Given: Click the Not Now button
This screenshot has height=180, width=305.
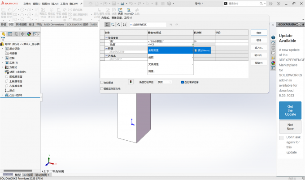Looking at the screenshot, I should pos(290,127).
